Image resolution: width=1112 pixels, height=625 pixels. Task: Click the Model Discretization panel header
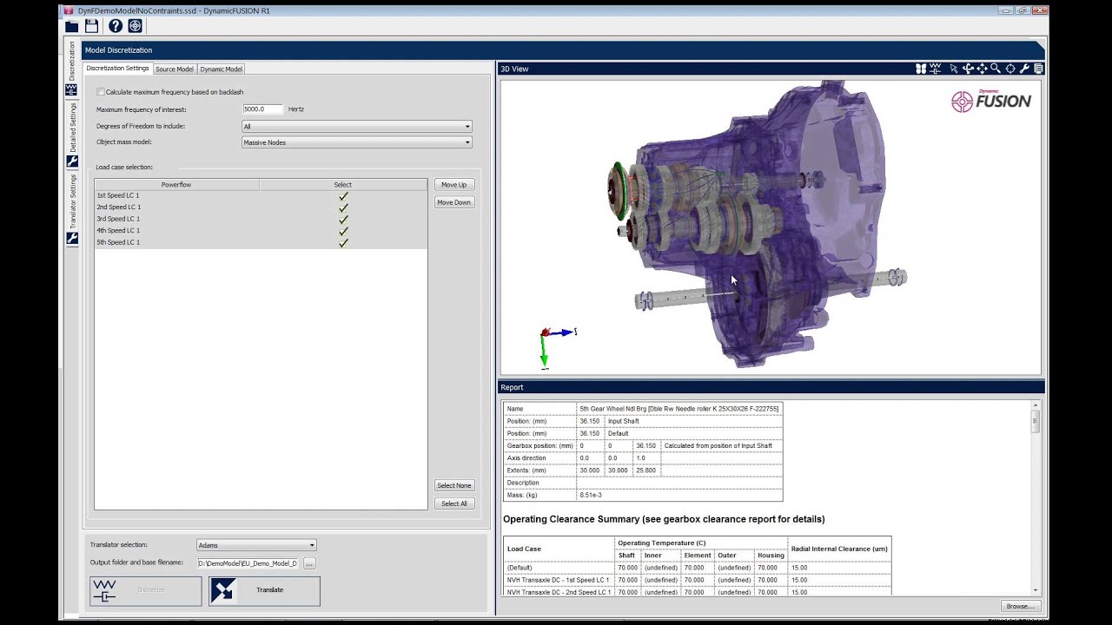click(x=565, y=50)
